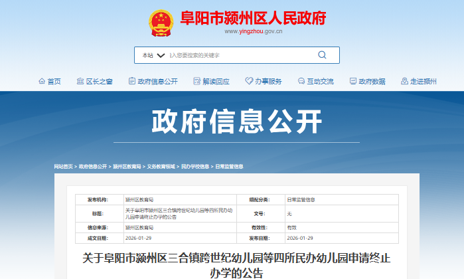Open the 走进颍州 menu item
The width and height of the screenshot is (464, 279).
point(424,82)
